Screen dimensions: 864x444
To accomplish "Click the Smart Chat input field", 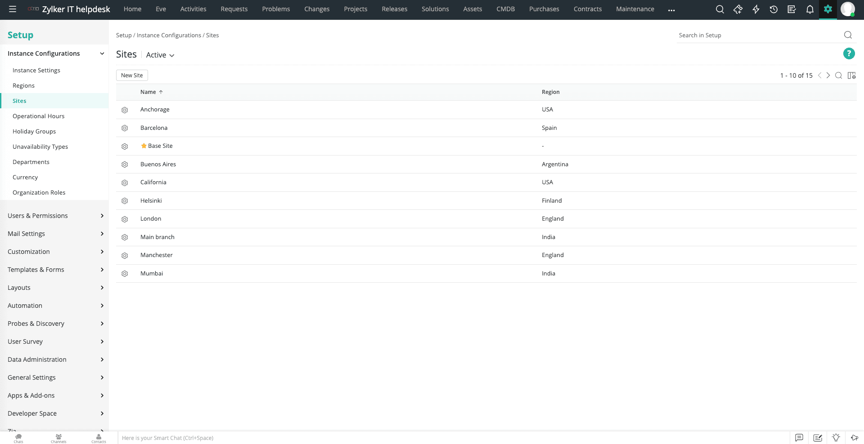I will point(270,438).
